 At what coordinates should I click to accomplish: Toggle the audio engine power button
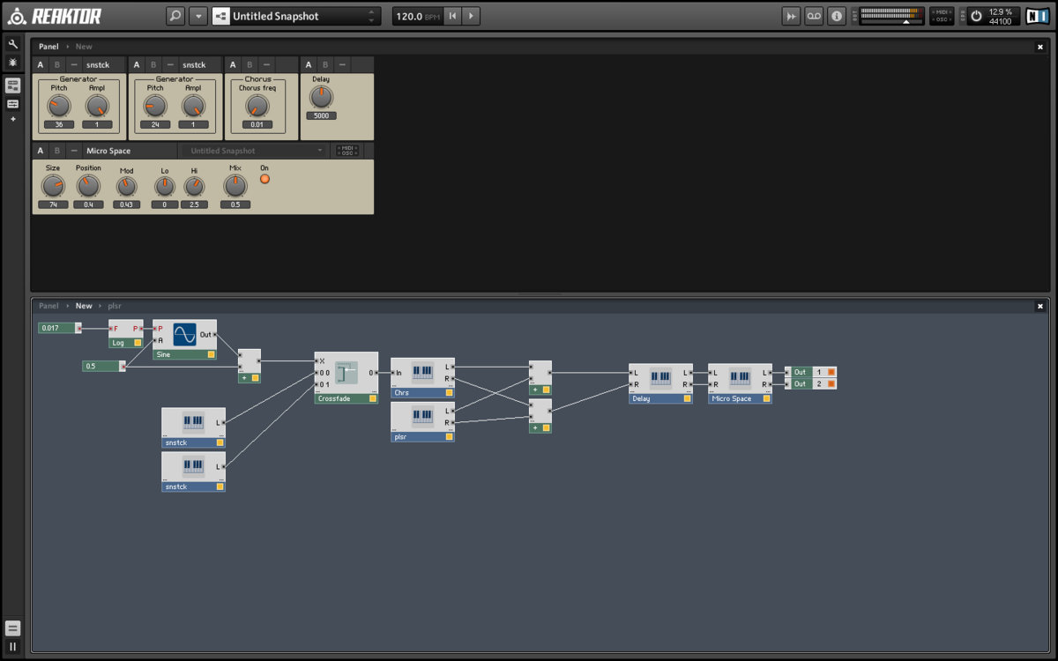(x=976, y=16)
